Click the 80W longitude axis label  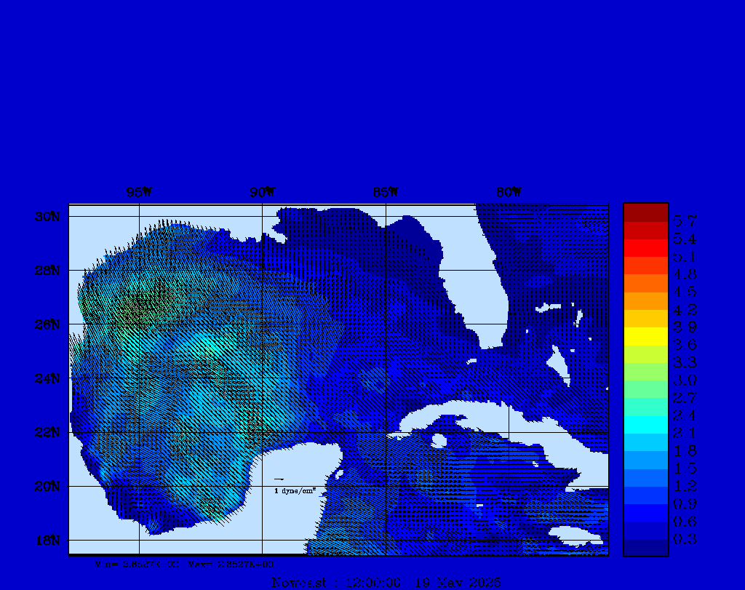[509, 193]
